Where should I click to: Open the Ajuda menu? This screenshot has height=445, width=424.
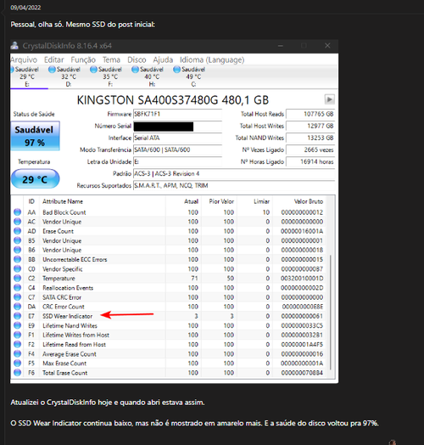pyautogui.click(x=163, y=60)
